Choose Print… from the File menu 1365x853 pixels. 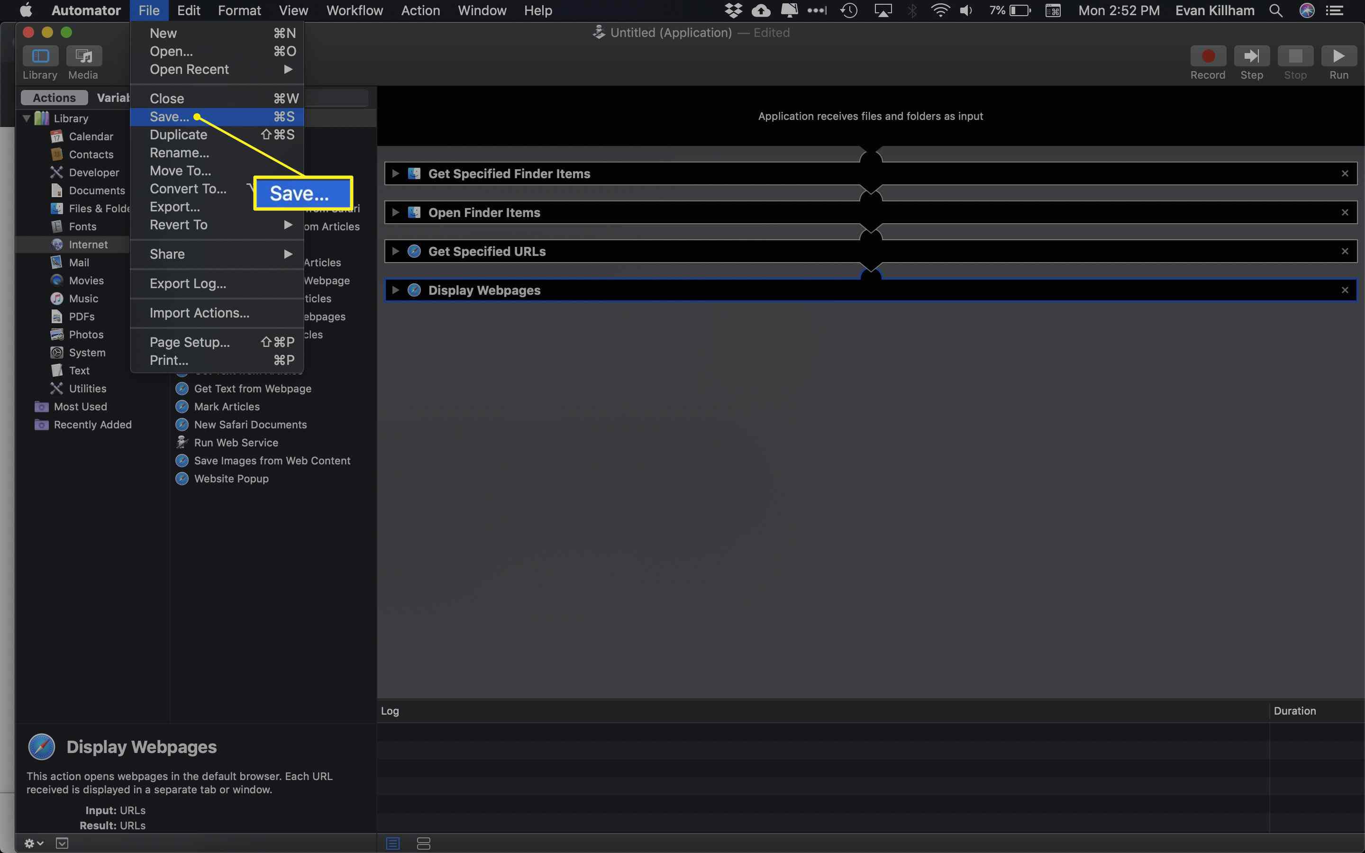pyautogui.click(x=217, y=361)
